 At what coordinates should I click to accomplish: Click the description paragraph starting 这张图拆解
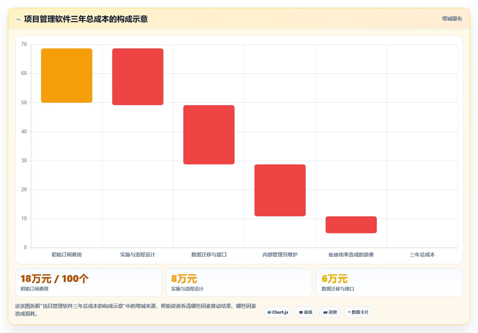pos(136,310)
